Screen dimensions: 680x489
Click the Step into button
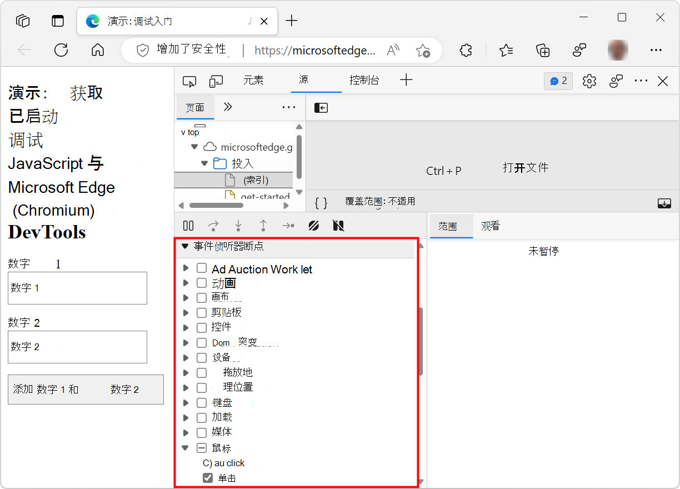tap(238, 226)
